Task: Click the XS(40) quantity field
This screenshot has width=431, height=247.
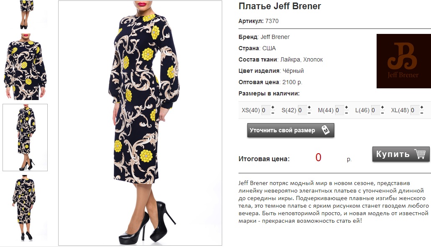Action: click(x=266, y=110)
